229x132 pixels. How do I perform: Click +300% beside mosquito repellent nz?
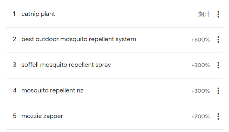click(200, 91)
